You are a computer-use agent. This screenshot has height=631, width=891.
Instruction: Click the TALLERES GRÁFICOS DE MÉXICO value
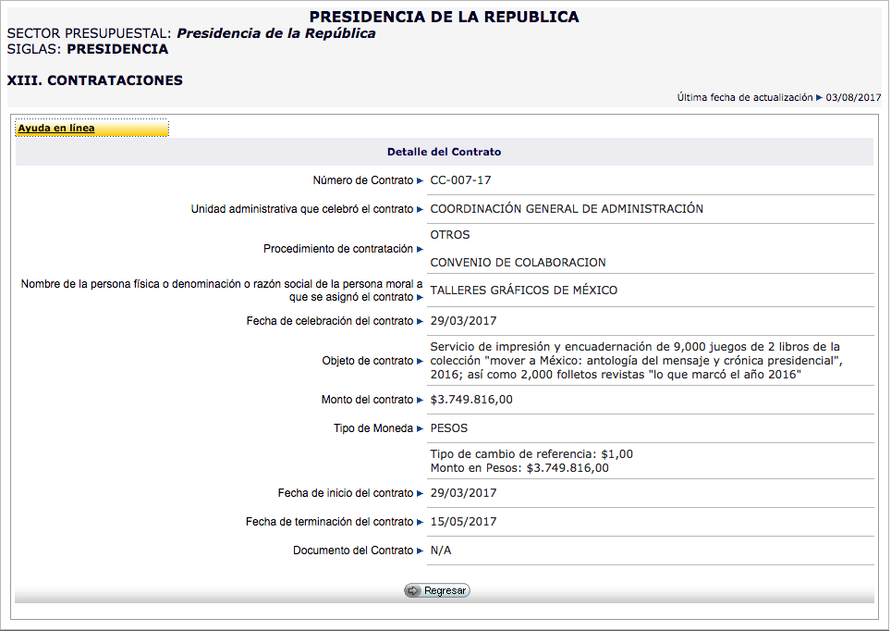pos(523,291)
